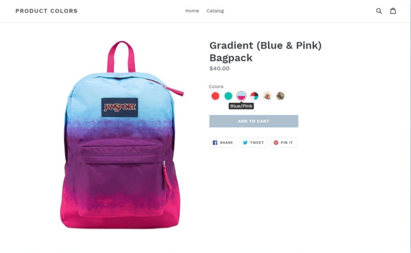Click the Blue/Pink tooltip label

[241, 106]
